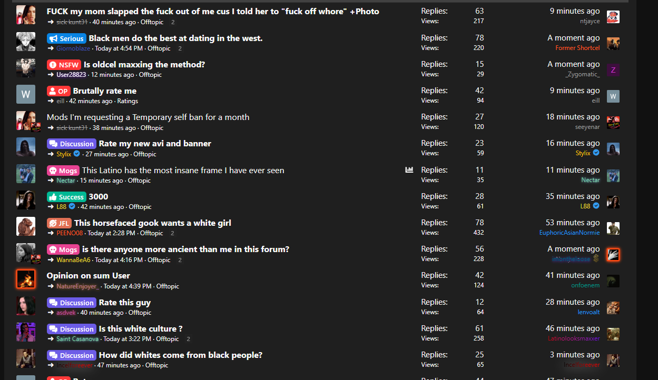Open the Brutally rate me thread
Image resolution: width=658 pixels, height=380 pixels.
click(104, 91)
